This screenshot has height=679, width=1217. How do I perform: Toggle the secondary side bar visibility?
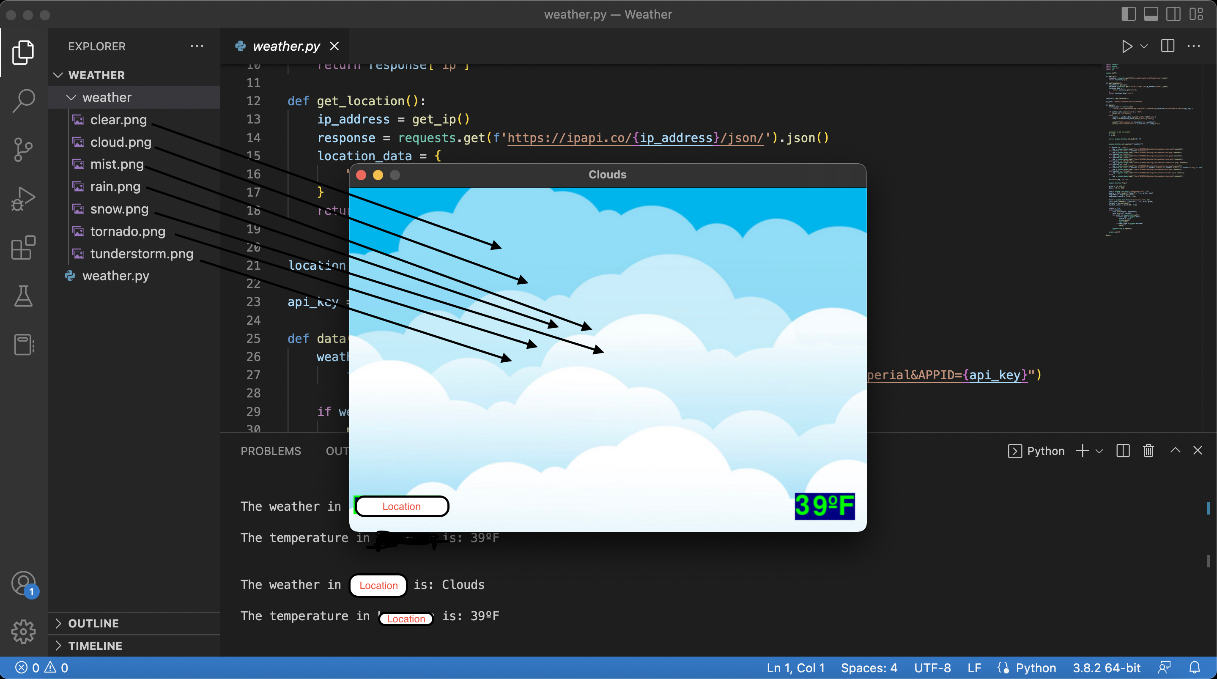[x=1173, y=14]
